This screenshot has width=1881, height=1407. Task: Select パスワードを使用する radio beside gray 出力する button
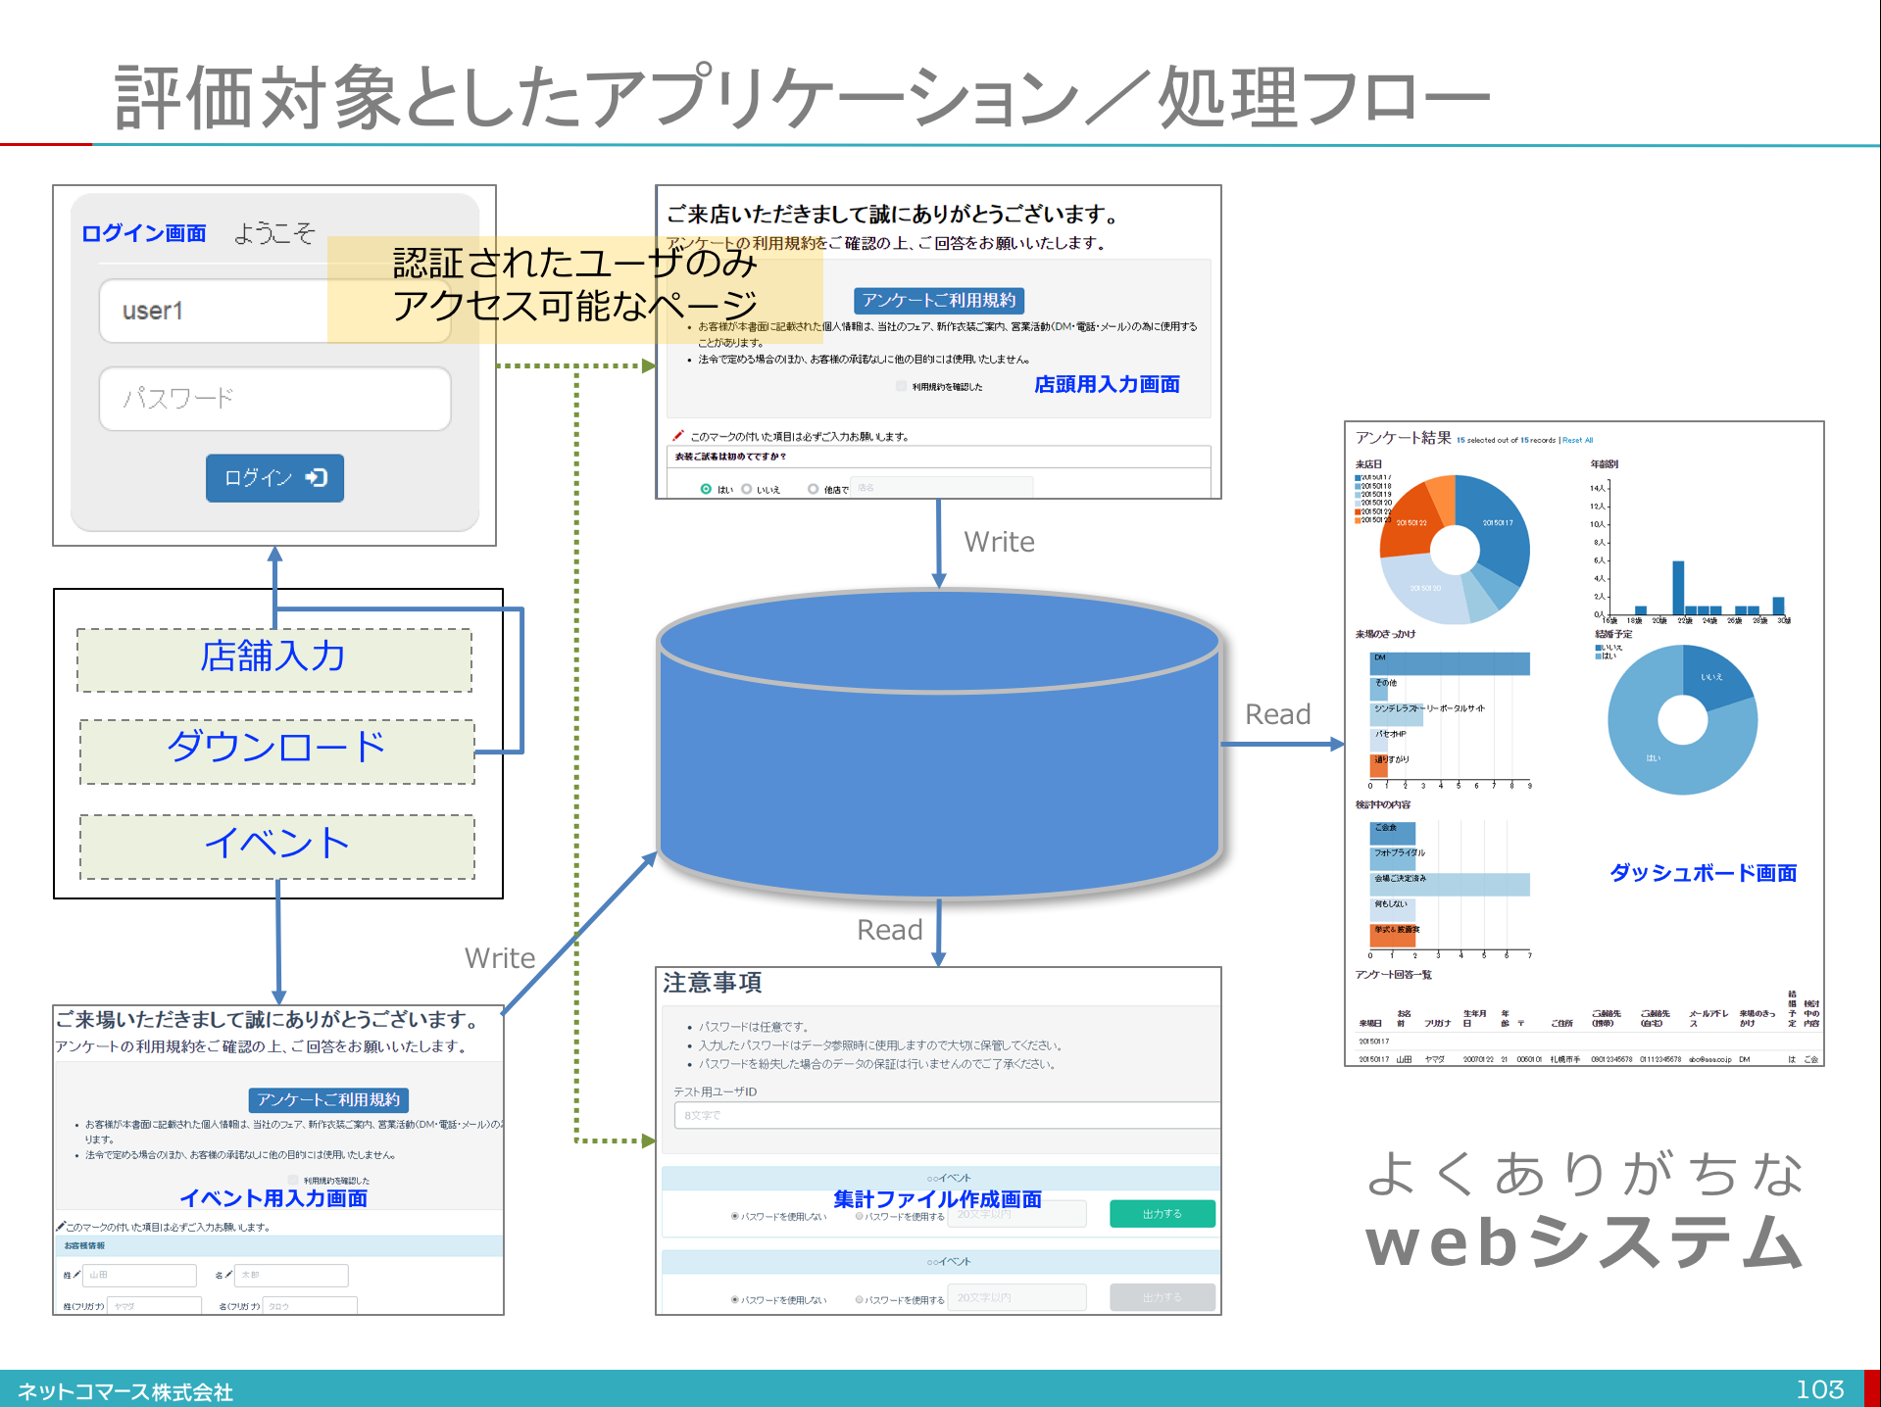coord(859,1299)
